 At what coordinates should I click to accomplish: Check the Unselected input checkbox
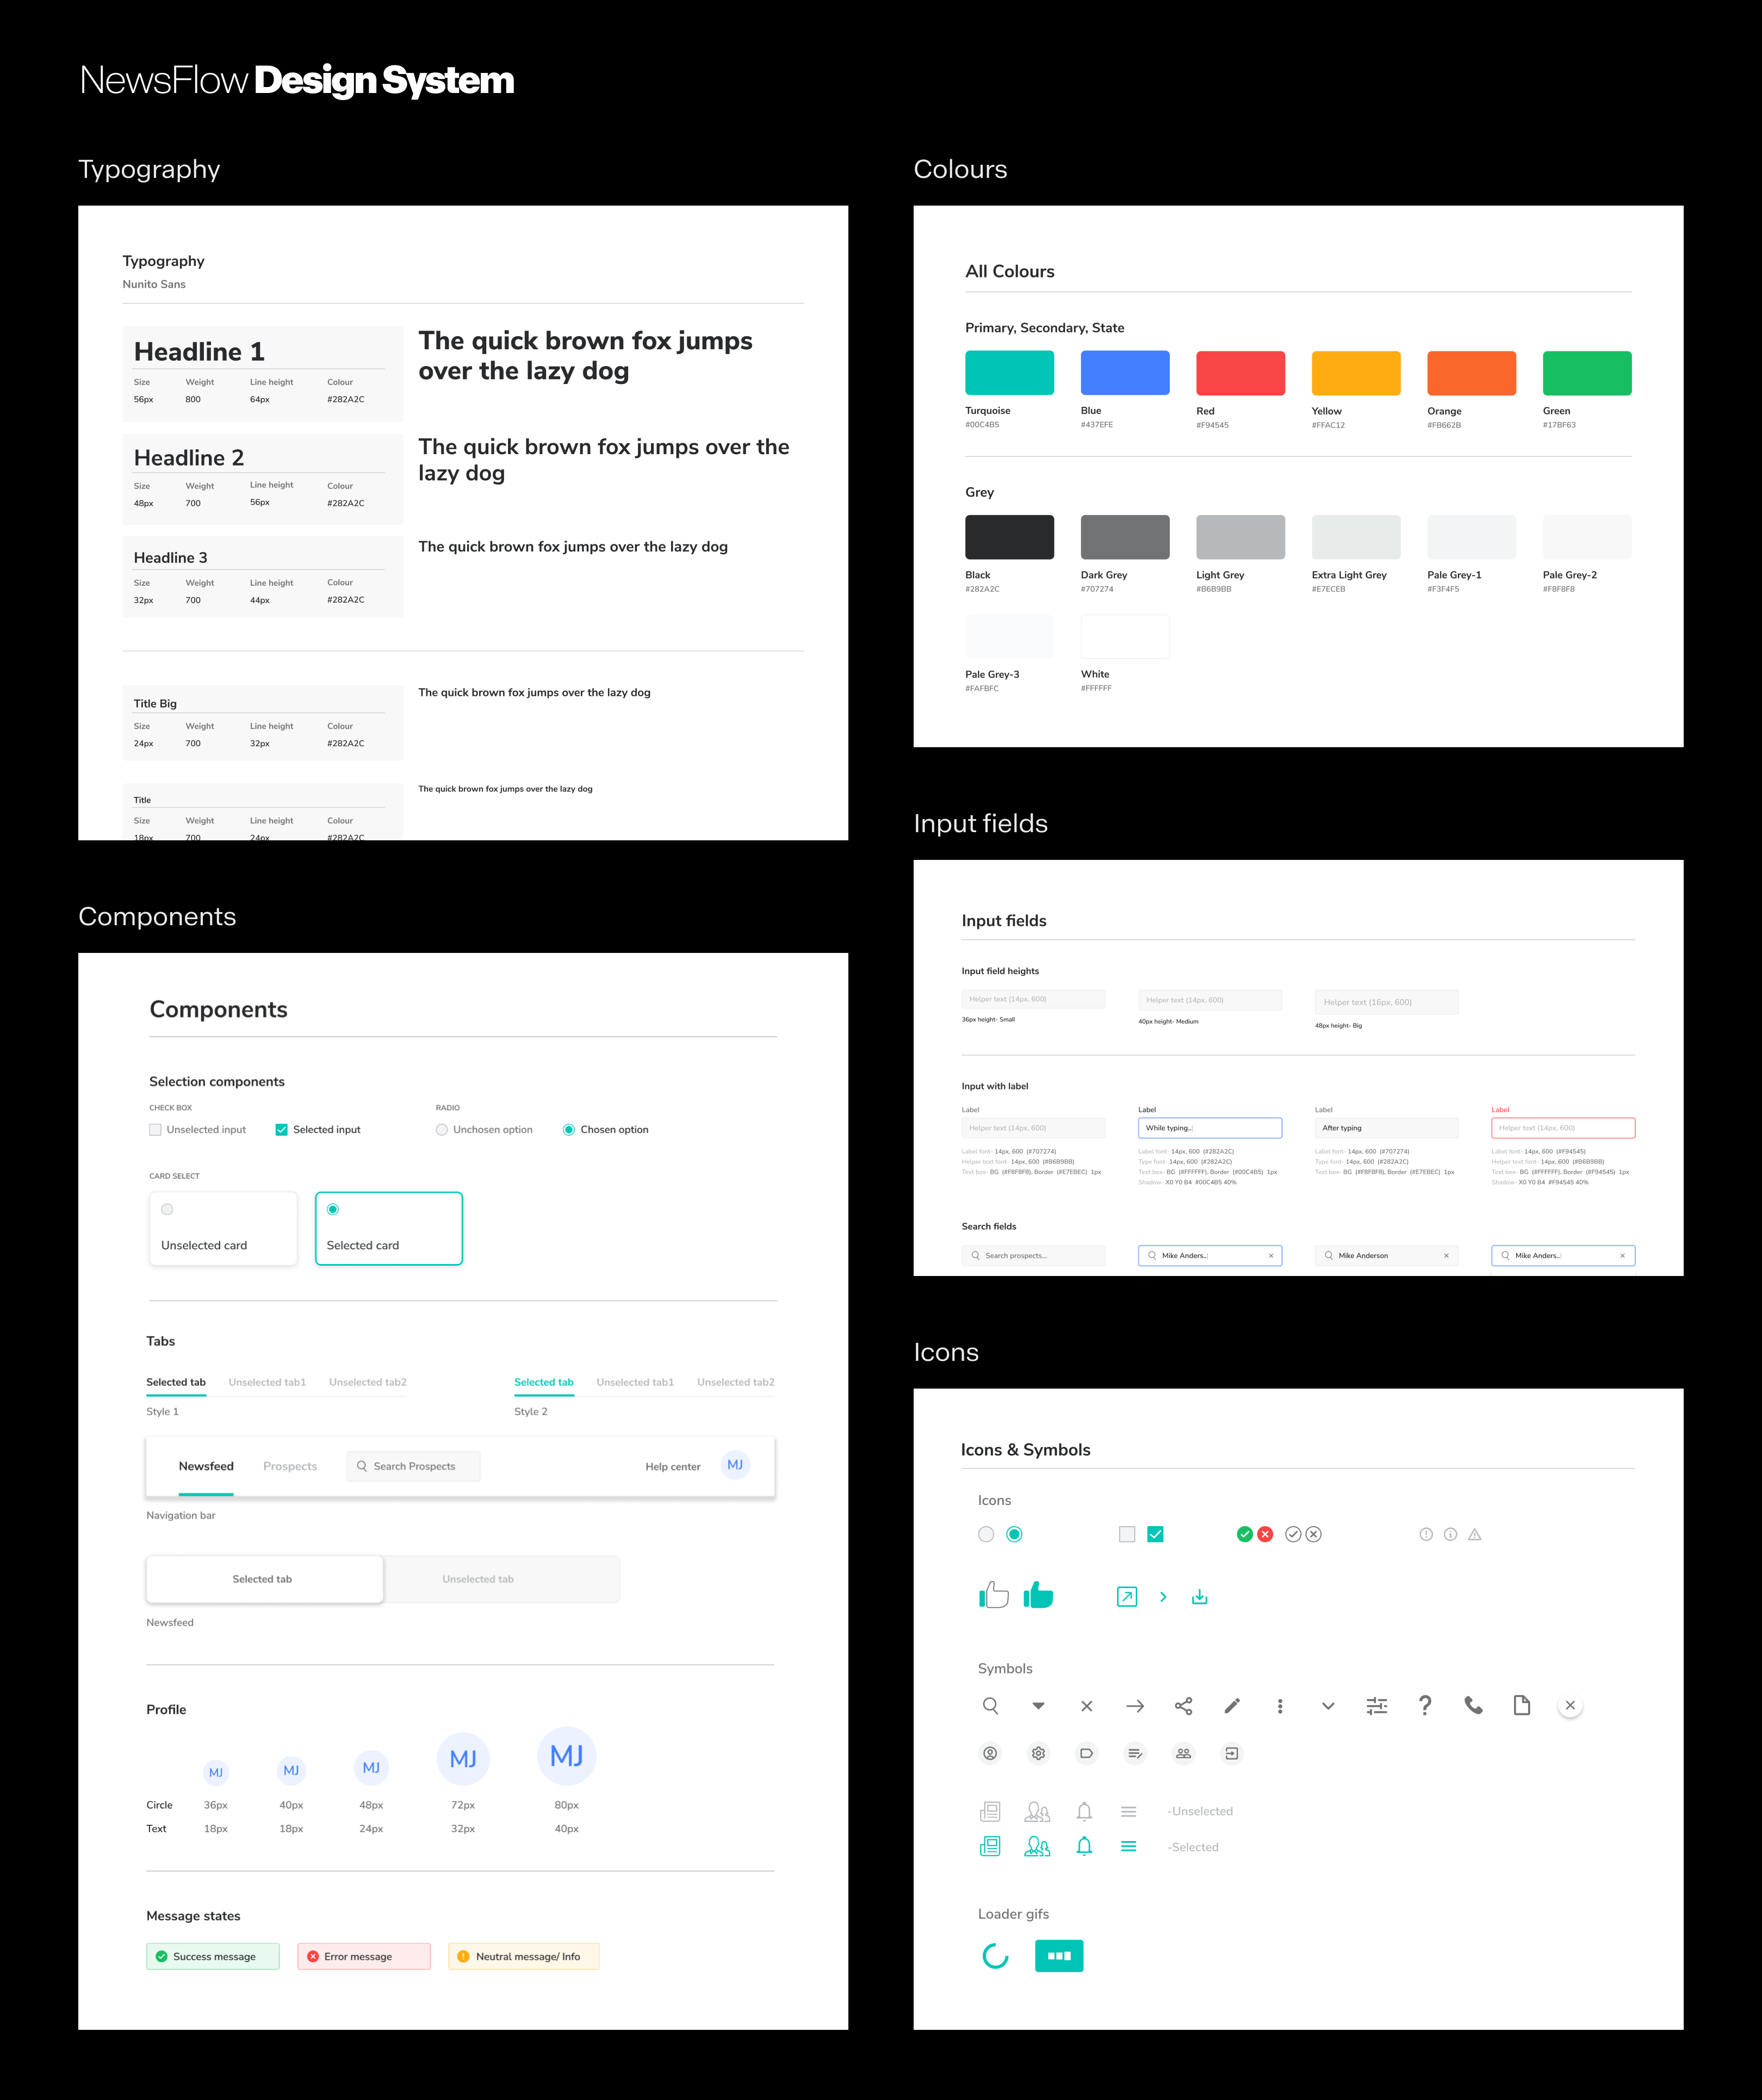tap(155, 1129)
